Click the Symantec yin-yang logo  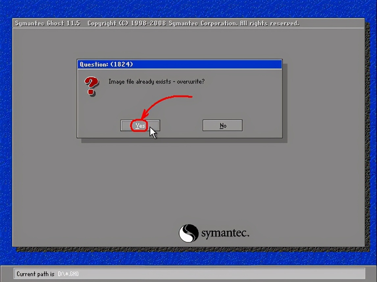188,233
